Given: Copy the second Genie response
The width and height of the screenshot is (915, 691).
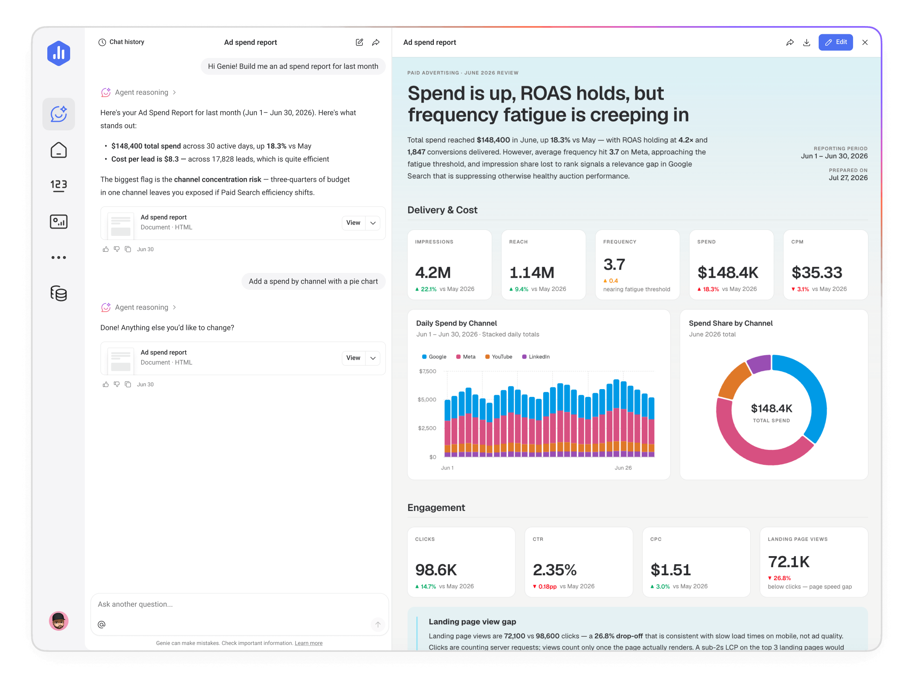Looking at the screenshot, I should click(x=128, y=384).
